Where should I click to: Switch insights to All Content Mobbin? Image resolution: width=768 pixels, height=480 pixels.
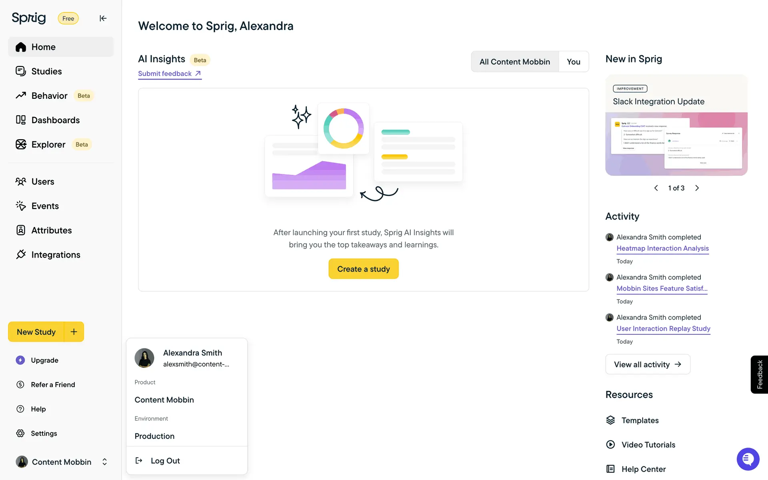coord(514,62)
